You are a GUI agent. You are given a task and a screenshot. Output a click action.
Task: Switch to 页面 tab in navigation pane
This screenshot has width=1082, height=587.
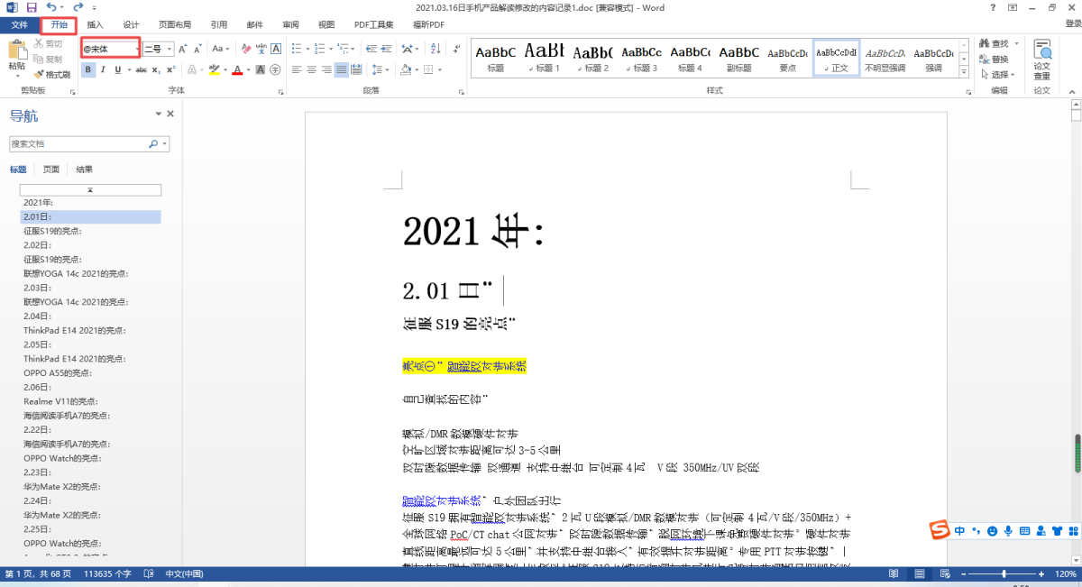(51, 170)
